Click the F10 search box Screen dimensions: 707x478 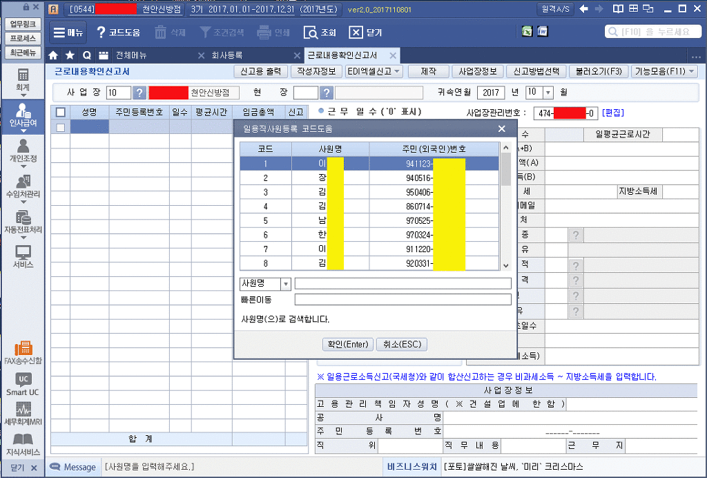point(653,32)
